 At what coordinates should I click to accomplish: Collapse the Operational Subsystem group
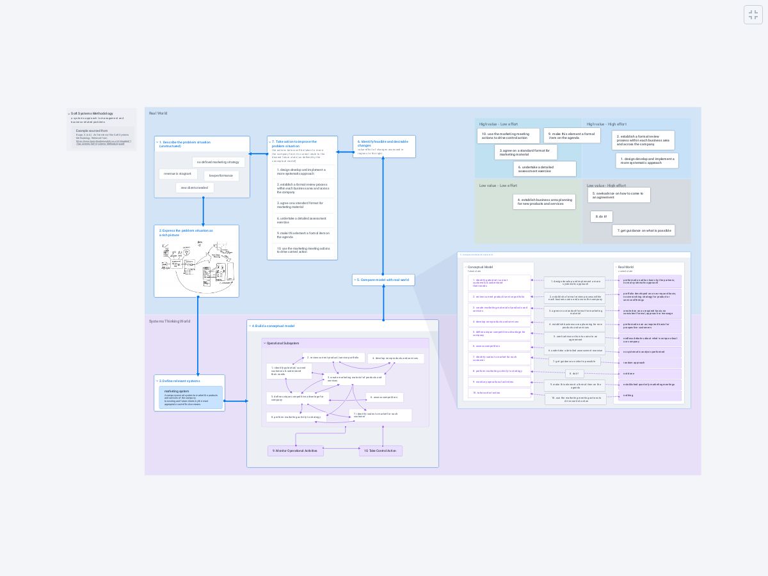point(264,343)
